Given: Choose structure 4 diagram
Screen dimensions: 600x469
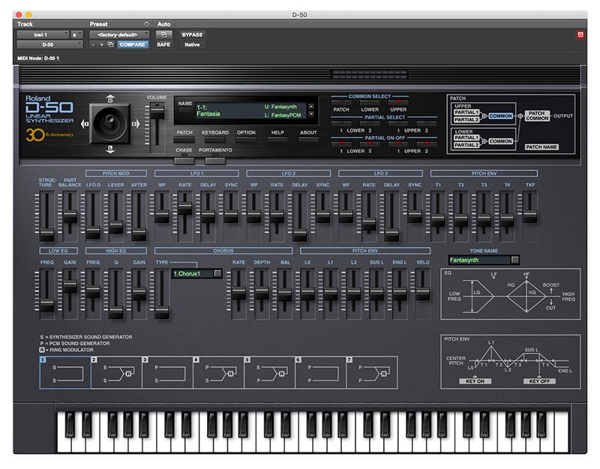Looking at the screenshot, I should click(219, 373).
